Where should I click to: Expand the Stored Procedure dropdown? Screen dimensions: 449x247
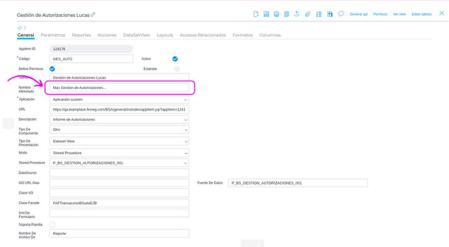coord(119,163)
